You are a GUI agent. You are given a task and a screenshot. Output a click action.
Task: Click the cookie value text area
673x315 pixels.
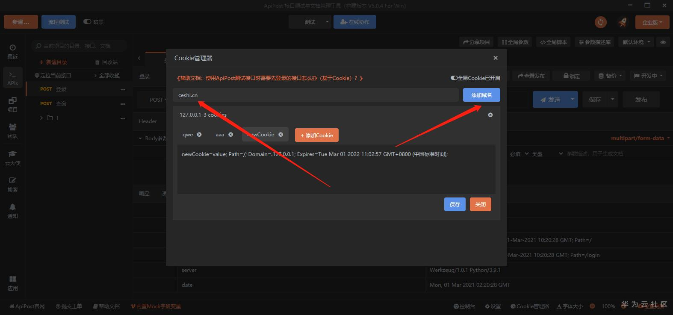click(336, 169)
